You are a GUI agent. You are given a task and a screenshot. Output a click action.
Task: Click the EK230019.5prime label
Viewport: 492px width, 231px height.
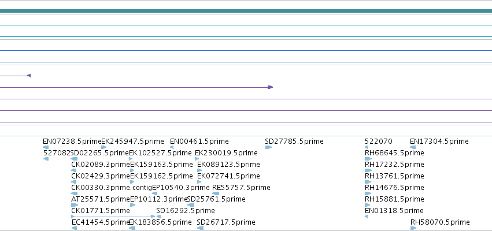(x=226, y=153)
